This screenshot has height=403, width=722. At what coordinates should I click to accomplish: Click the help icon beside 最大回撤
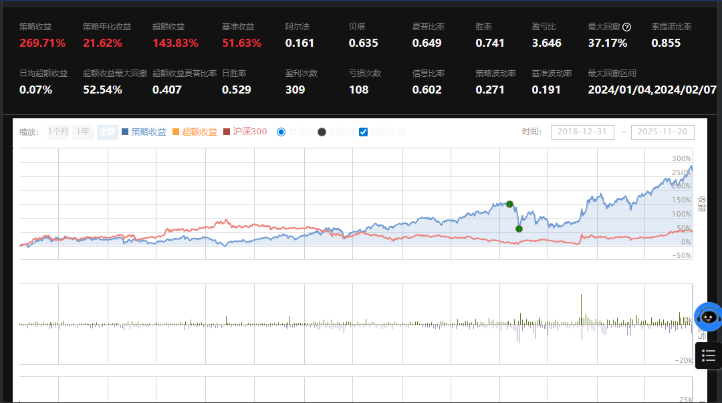coord(626,27)
